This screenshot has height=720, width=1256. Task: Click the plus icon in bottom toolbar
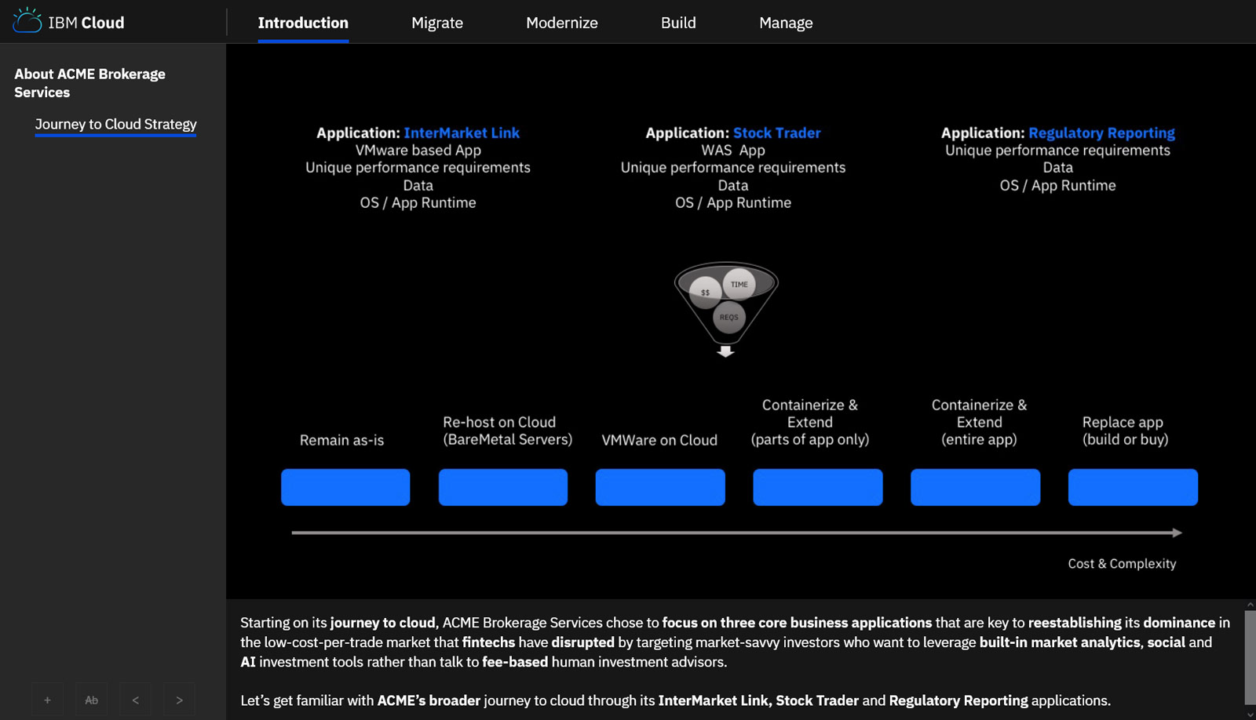[x=47, y=700]
